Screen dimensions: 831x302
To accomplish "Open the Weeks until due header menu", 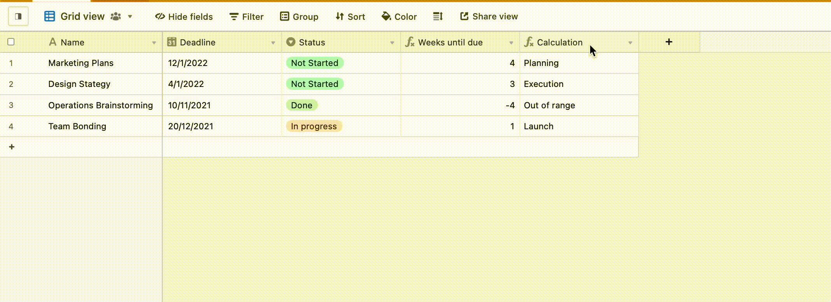I will coord(511,42).
